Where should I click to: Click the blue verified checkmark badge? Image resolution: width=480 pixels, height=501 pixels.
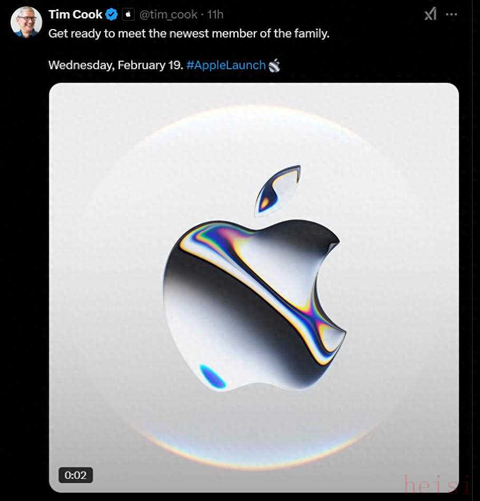coord(111,15)
